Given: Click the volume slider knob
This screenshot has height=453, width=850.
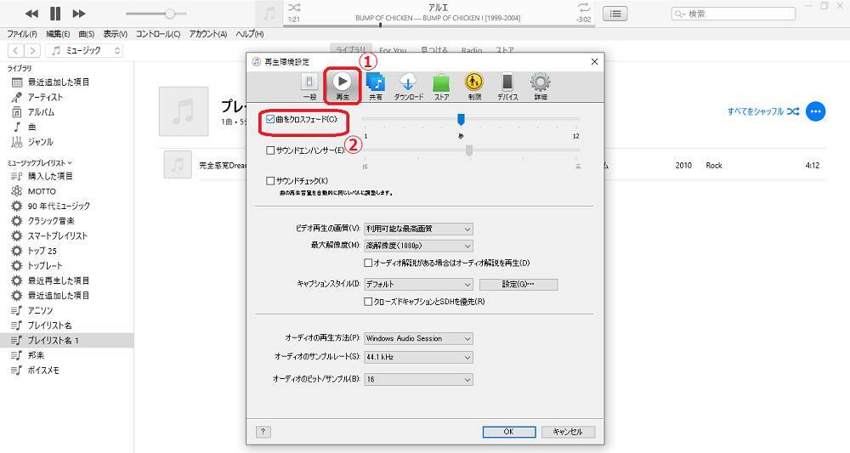Looking at the screenshot, I should [170, 14].
